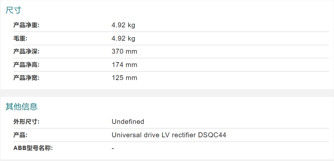Select the 产品净高 label
The image size is (334, 161).
click(x=27, y=65)
